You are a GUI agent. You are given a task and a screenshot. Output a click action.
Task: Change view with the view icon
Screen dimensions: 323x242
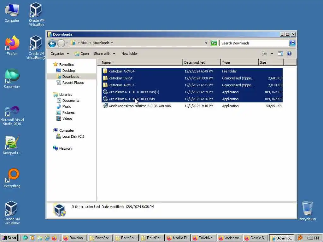click(x=264, y=54)
